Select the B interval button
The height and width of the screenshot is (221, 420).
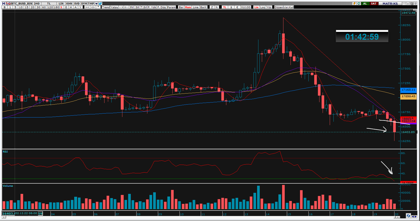pyautogui.click(x=5, y=7)
